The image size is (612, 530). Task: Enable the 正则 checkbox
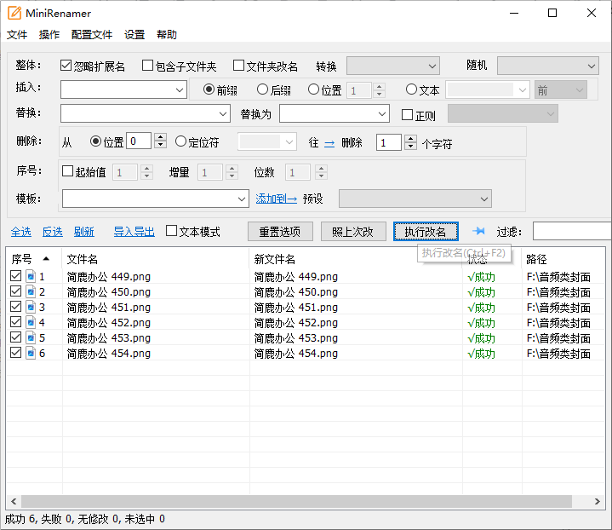407,114
